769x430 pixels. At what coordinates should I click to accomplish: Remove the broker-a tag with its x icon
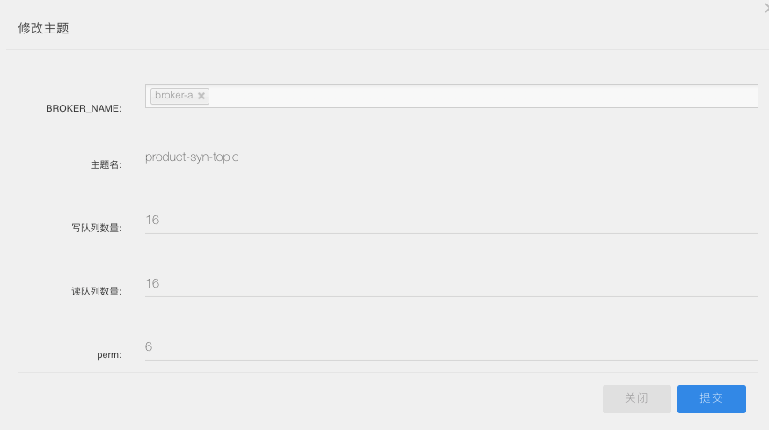point(201,96)
